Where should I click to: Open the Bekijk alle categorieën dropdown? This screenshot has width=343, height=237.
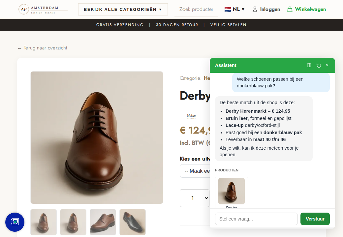click(x=123, y=10)
